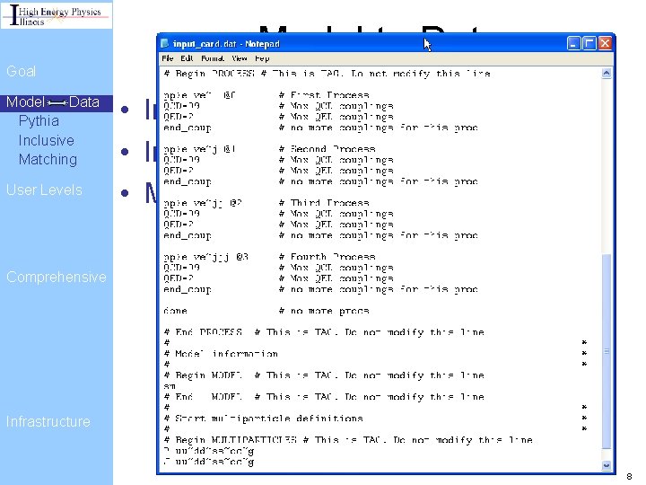The height and width of the screenshot is (485, 646).
Task: Open the Help menu in Notepad
Action: pos(262,58)
